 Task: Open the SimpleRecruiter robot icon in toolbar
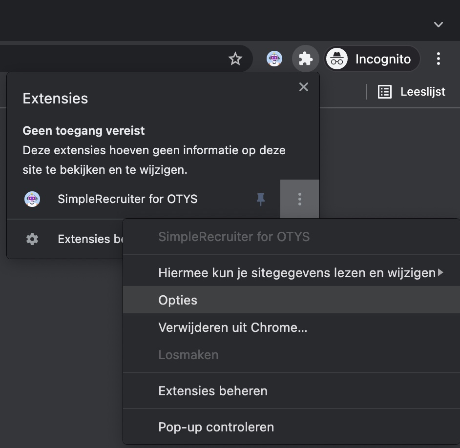[274, 59]
